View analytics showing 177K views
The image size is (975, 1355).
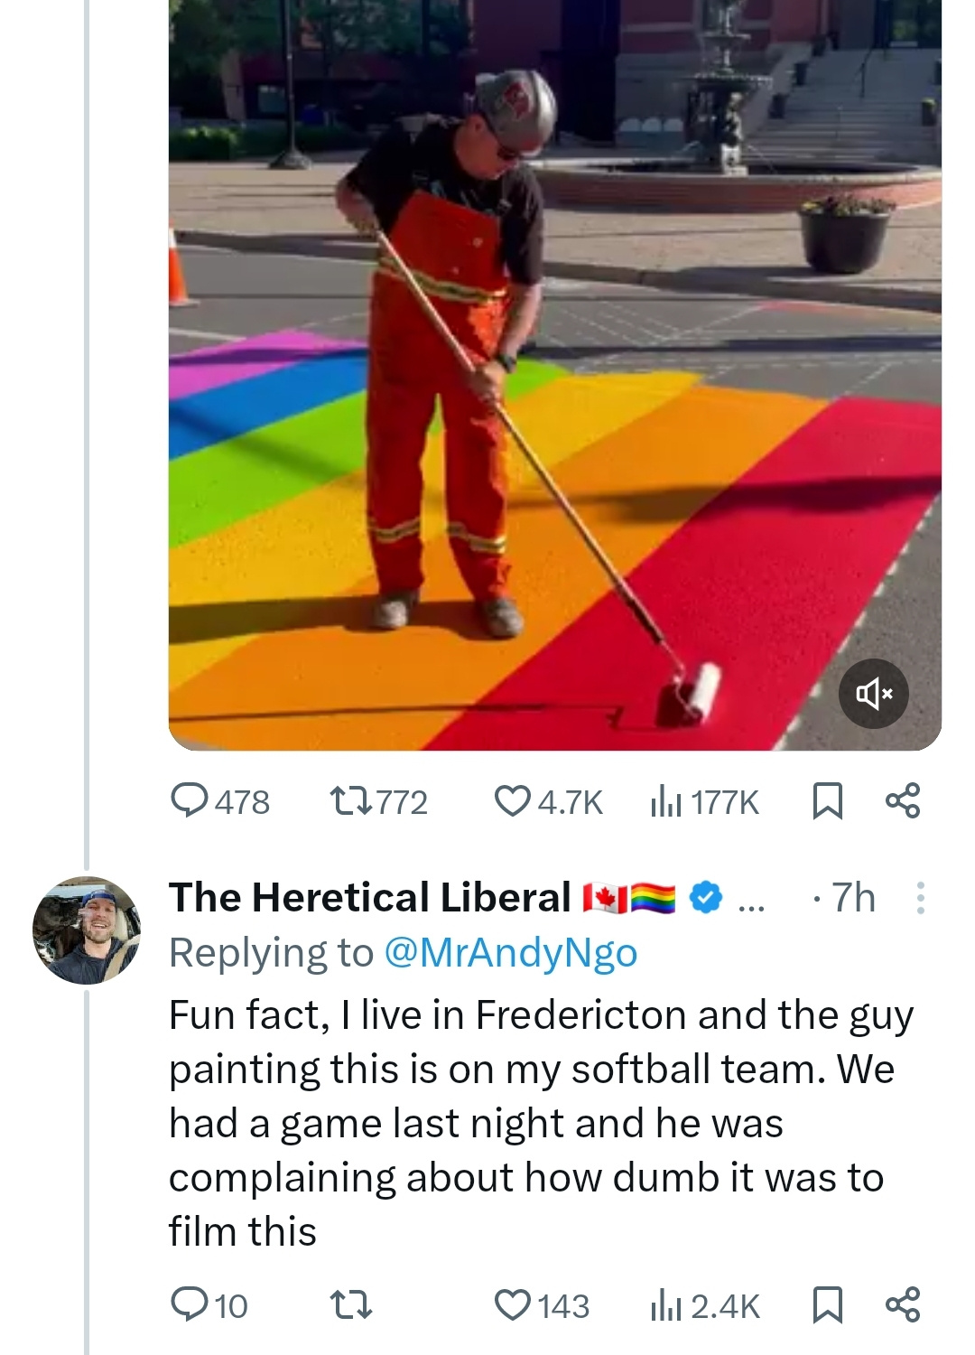click(x=705, y=801)
